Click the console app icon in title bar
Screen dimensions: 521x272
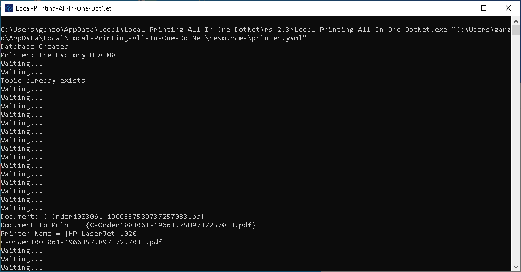pos(9,8)
